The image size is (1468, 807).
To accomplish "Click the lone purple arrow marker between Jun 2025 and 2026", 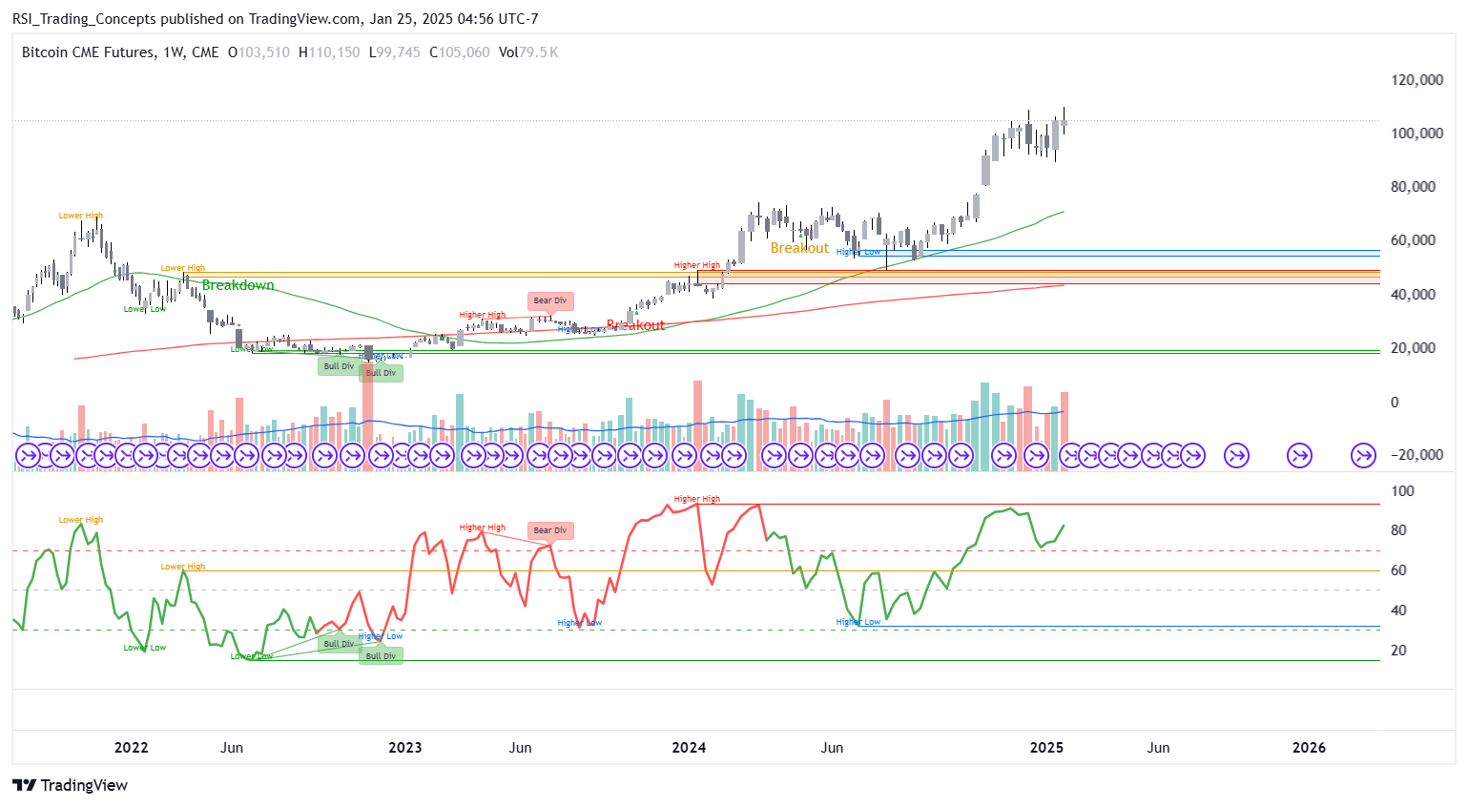I will click(x=1236, y=456).
